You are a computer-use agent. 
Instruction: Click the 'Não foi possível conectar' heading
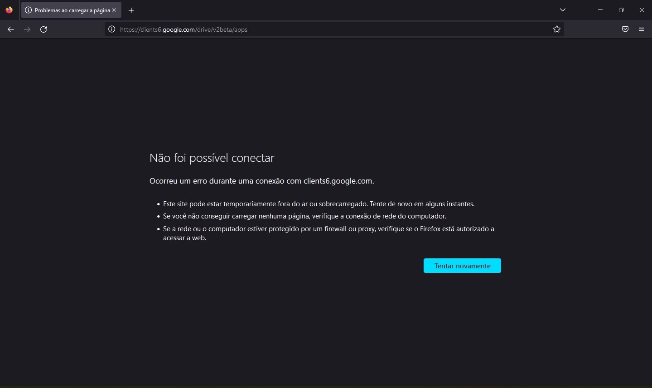[212, 158]
